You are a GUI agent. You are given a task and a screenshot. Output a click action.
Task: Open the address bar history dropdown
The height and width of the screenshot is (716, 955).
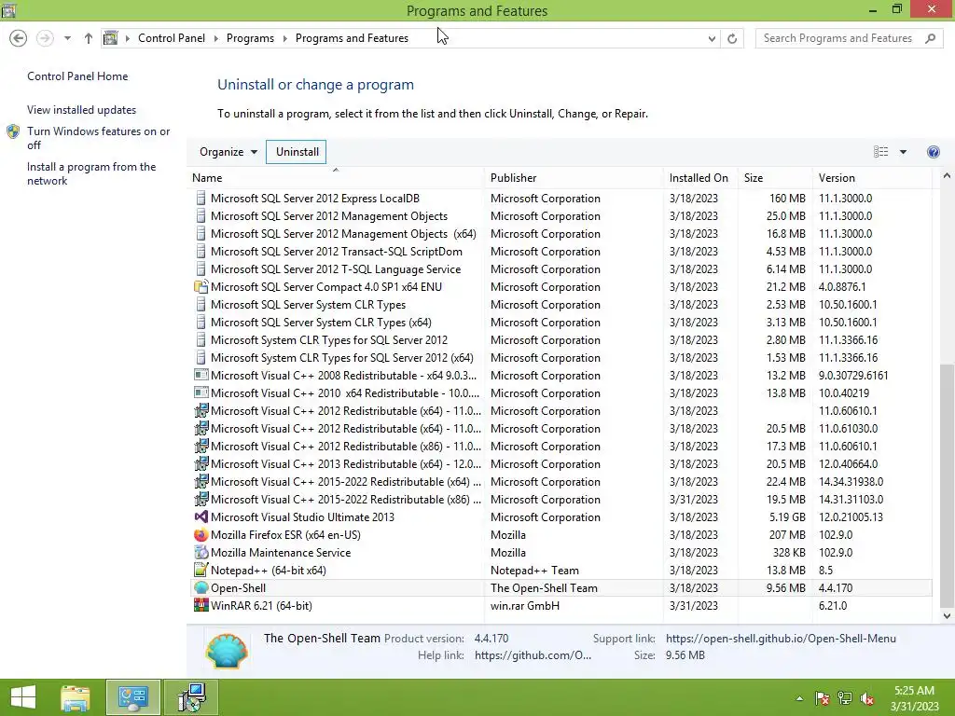point(712,38)
